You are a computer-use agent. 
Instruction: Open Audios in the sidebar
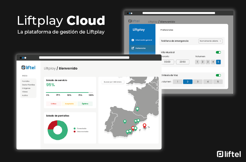(25, 95)
